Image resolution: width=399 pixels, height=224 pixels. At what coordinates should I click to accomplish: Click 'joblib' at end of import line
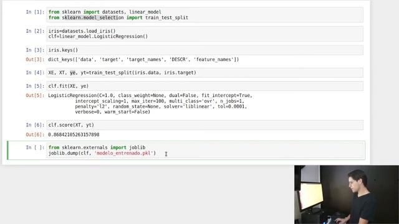click(x=137, y=147)
